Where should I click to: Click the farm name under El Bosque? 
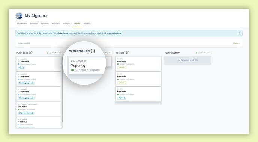pyautogui.click(x=27, y=124)
